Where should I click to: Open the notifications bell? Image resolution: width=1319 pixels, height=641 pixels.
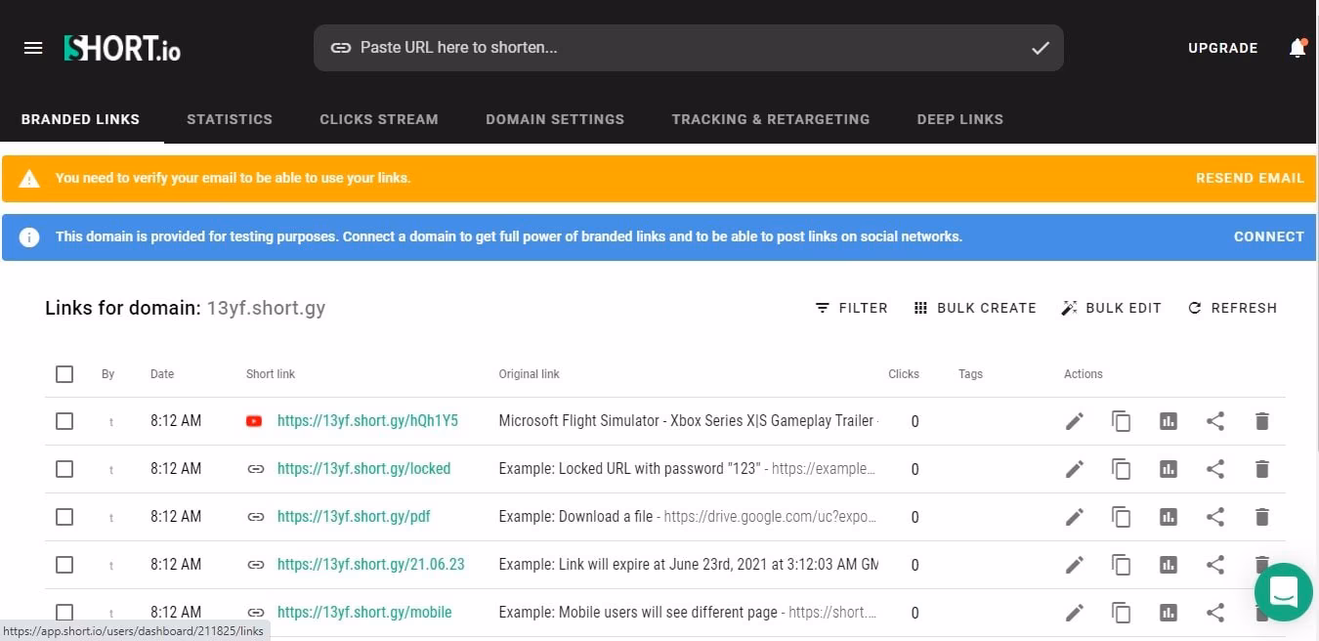click(x=1297, y=48)
